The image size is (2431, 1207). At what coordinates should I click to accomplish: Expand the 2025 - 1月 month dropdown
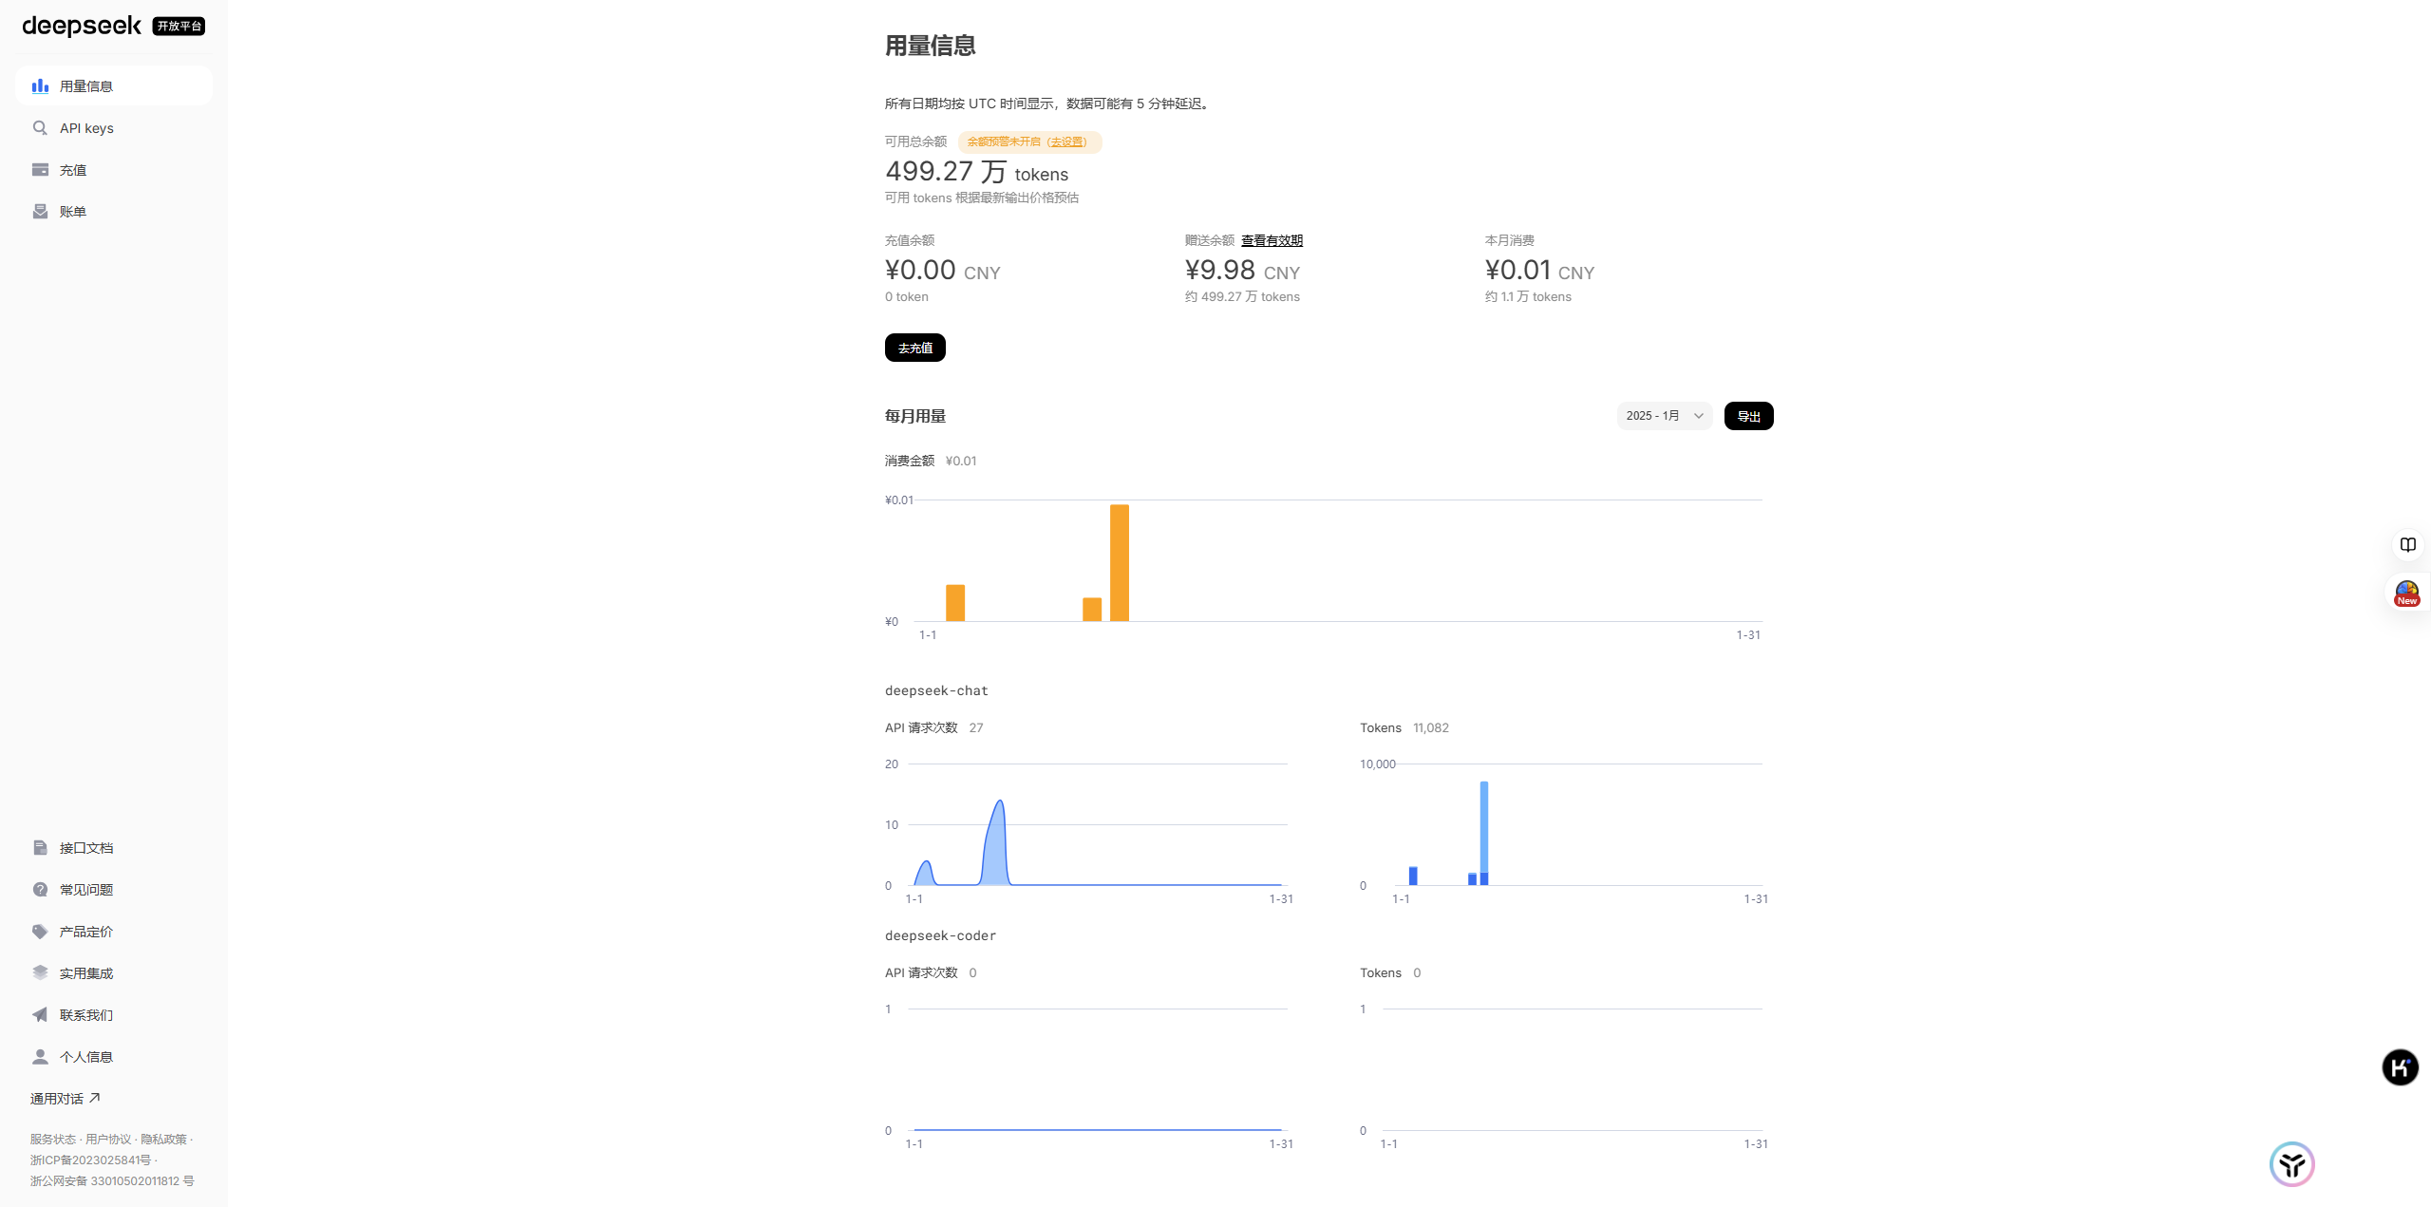[1664, 416]
